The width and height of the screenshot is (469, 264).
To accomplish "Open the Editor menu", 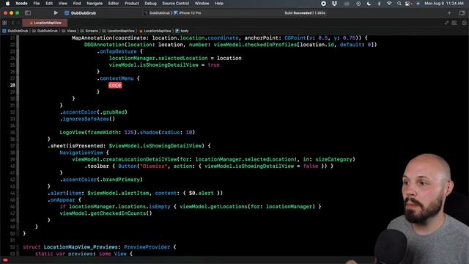I will coord(114,3).
